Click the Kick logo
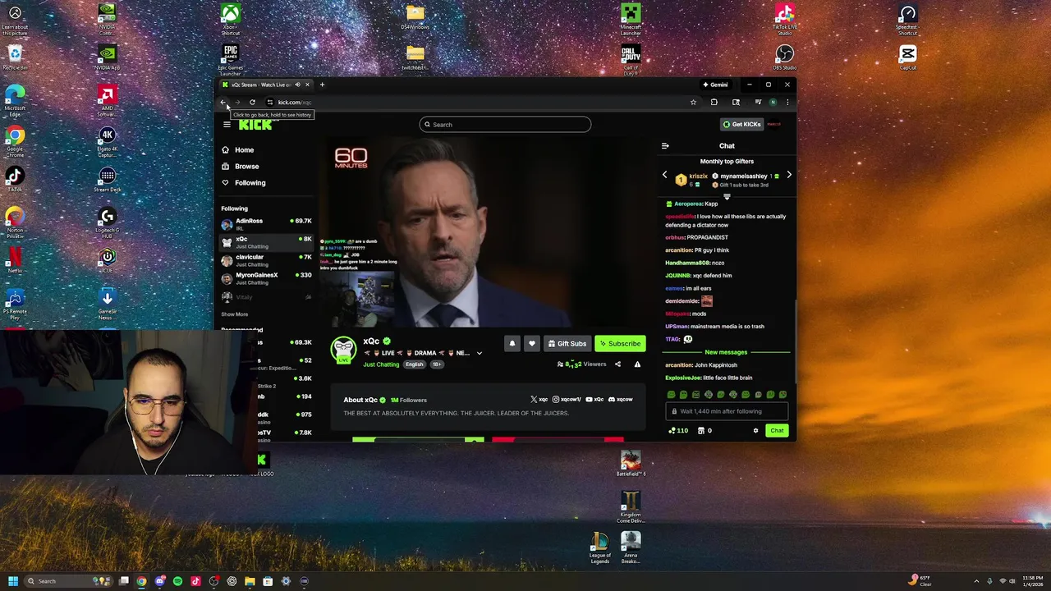 (255, 125)
